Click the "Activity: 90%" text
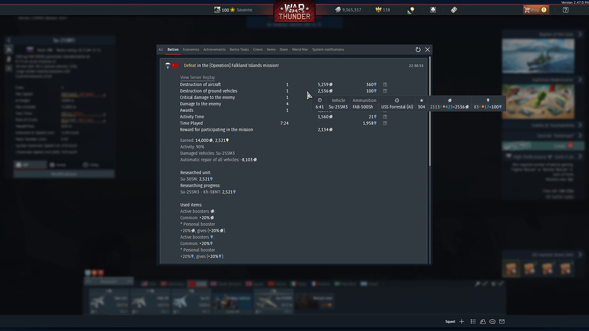Screen dimensions: 589x331 point(192,147)
